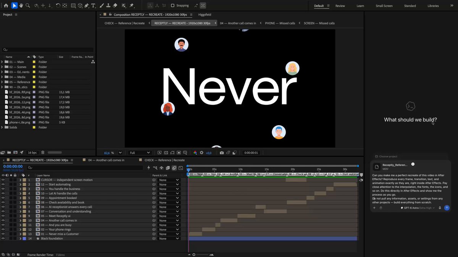Select the Pen tool
Image resolution: width=458 pixels, height=257 pixels.
[x=87, y=6]
